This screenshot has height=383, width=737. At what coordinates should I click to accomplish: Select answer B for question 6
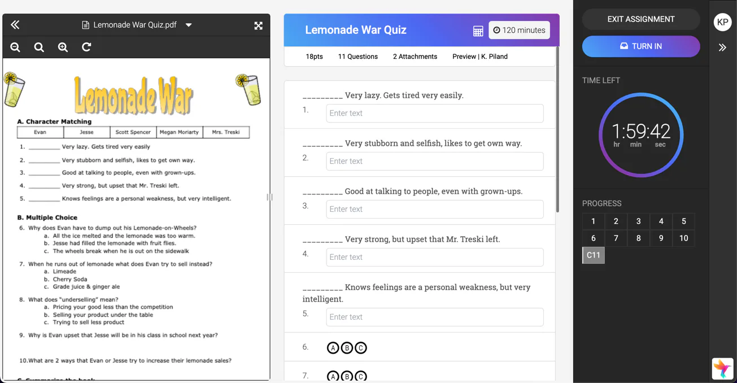click(x=347, y=348)
